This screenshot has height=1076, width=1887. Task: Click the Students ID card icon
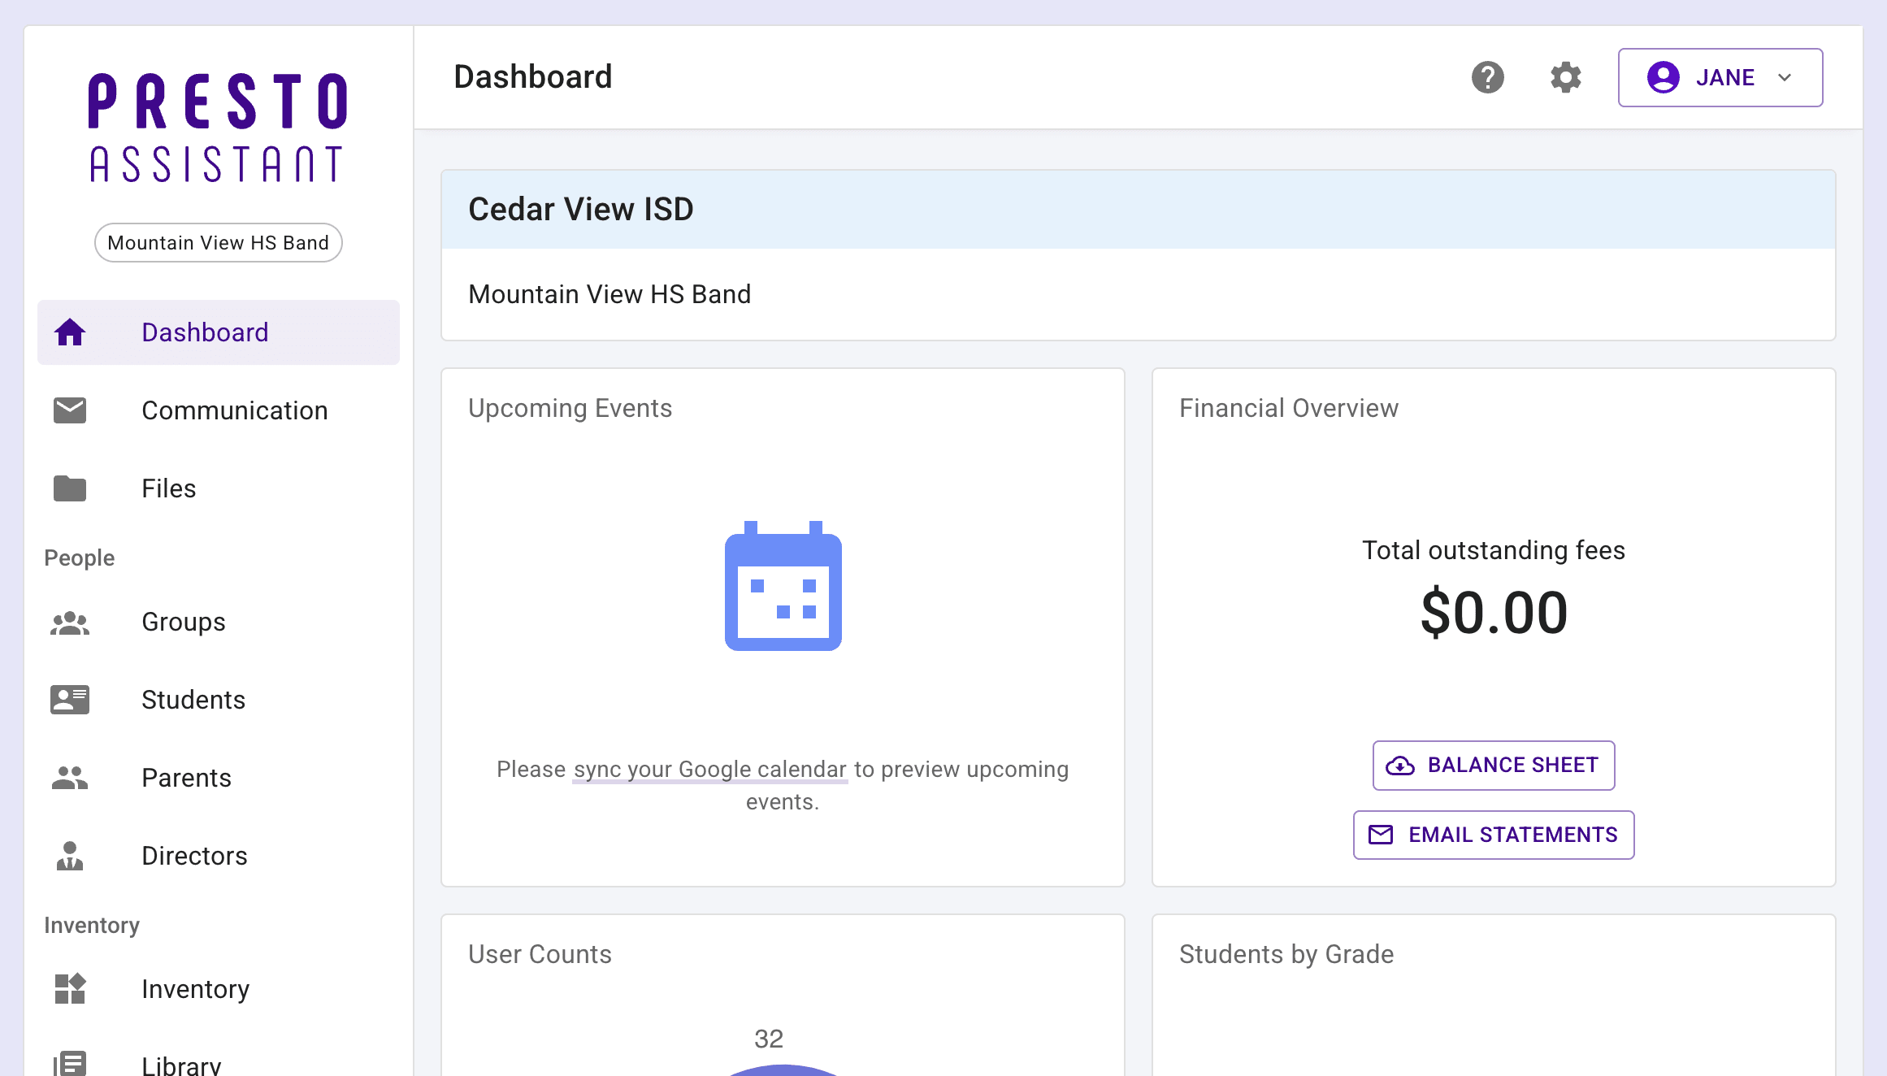click(x=70, y=700)
